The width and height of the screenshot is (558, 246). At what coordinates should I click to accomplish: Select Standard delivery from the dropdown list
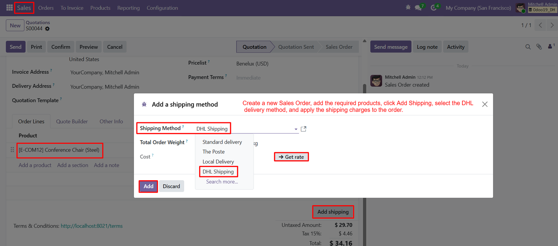222,142
